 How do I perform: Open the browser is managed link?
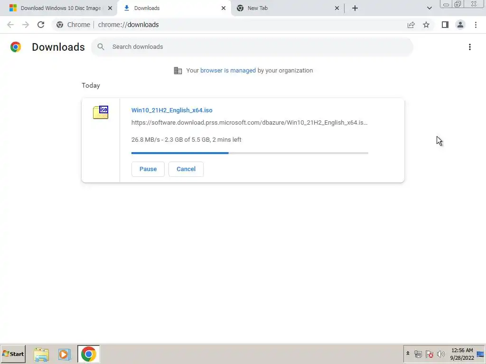click(x=228, y=71)
